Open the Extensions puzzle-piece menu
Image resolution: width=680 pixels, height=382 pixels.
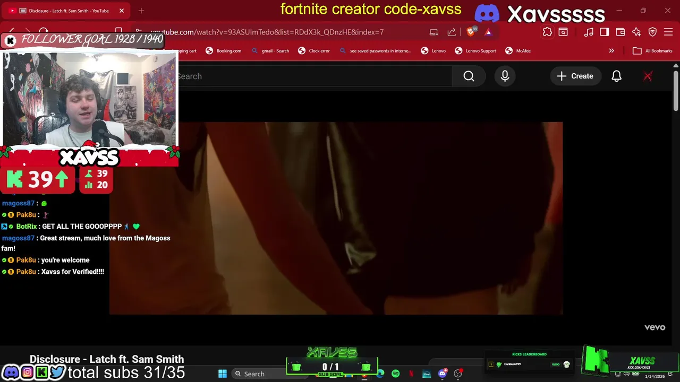(x=547, y=32)
